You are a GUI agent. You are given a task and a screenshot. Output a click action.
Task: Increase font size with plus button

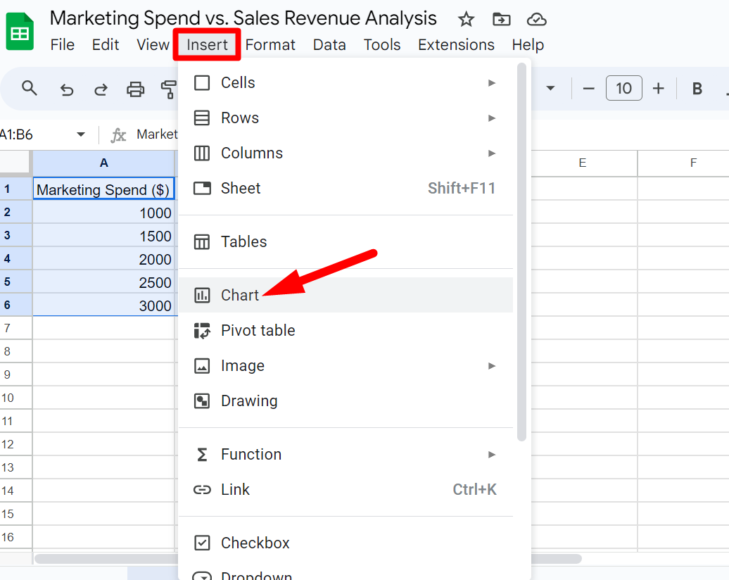point(659,89)
